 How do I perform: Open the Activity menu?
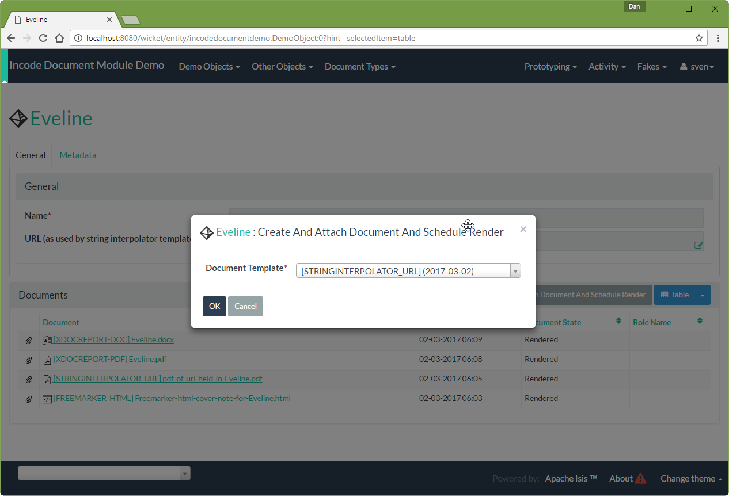tap(607, 67)
